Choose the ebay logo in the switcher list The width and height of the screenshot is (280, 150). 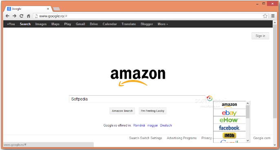point(229,113)
